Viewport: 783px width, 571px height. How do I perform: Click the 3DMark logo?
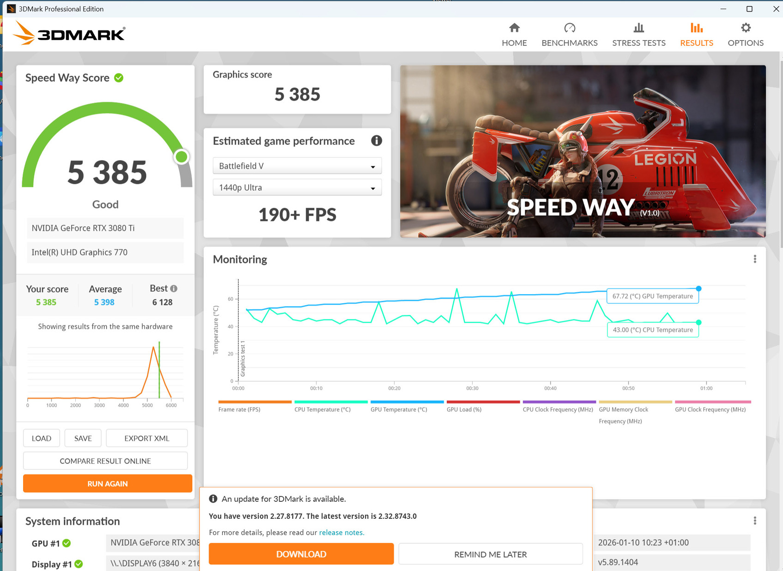point(69,33)
